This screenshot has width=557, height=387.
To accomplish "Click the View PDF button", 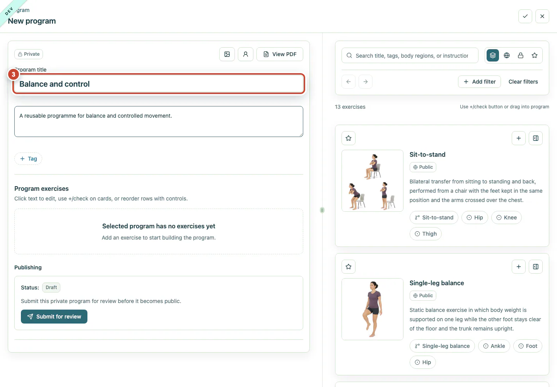I will click(x=280, y=54).
